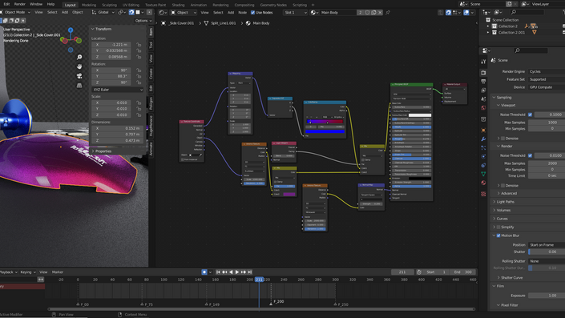
Task: Toggle Render Noise Threshold checkbox
Action: (x=530, y=155)
